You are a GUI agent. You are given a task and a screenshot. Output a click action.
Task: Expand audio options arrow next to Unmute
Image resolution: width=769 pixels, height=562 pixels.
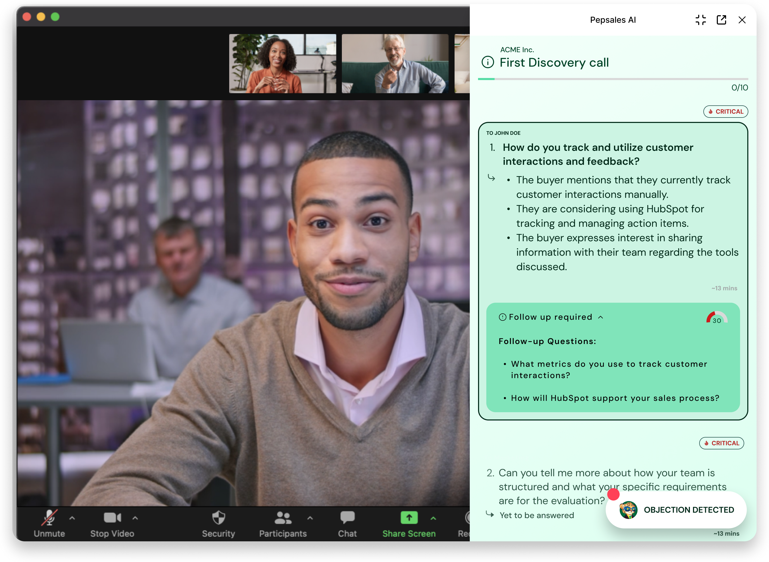(72, 518)
